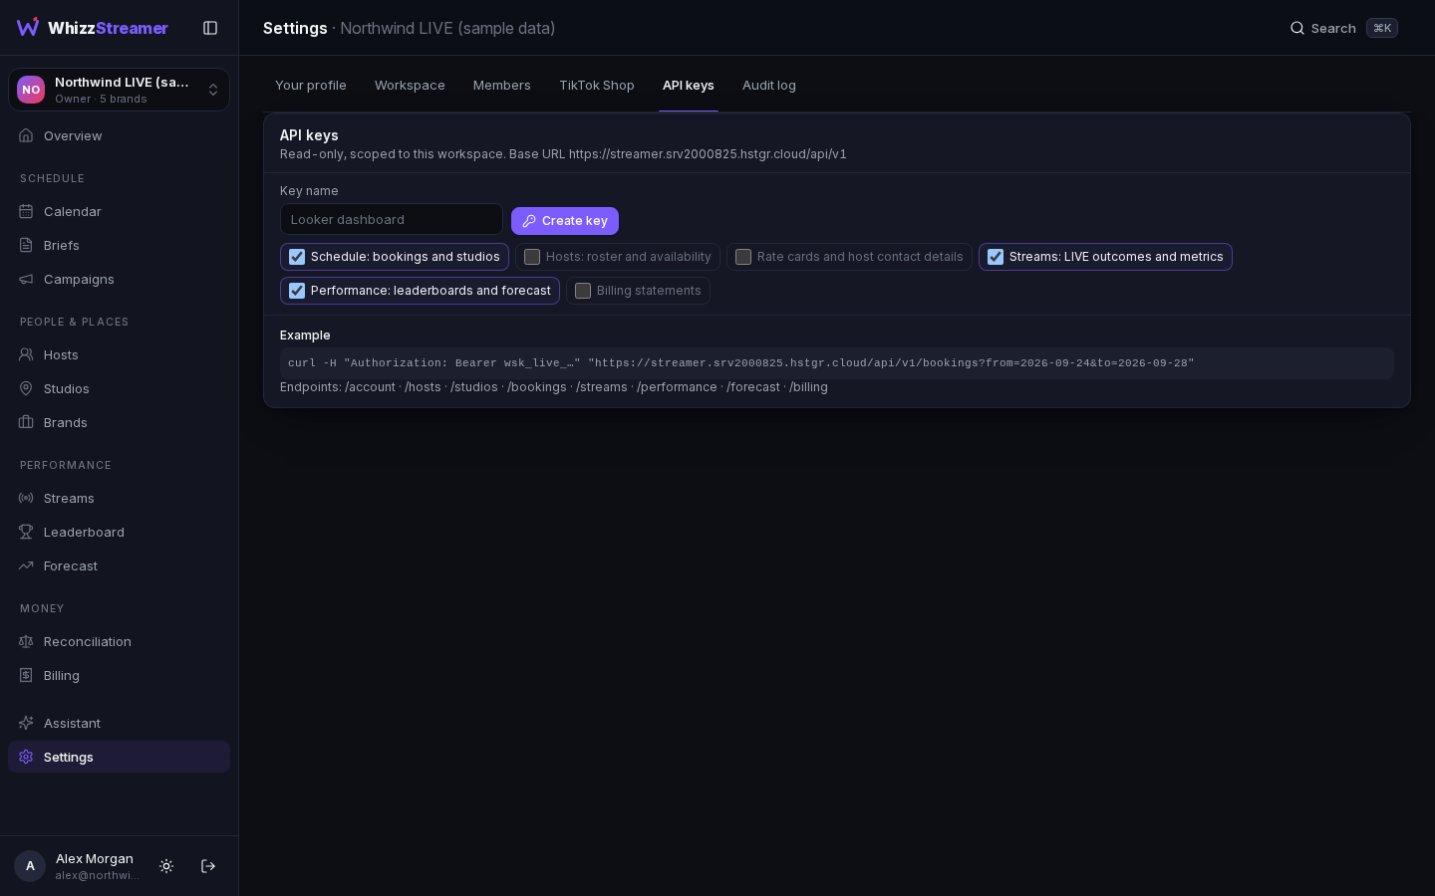Viewport: 1435px width, 896px height.
Task: Click the Key name label
Action: coord(309,191)
